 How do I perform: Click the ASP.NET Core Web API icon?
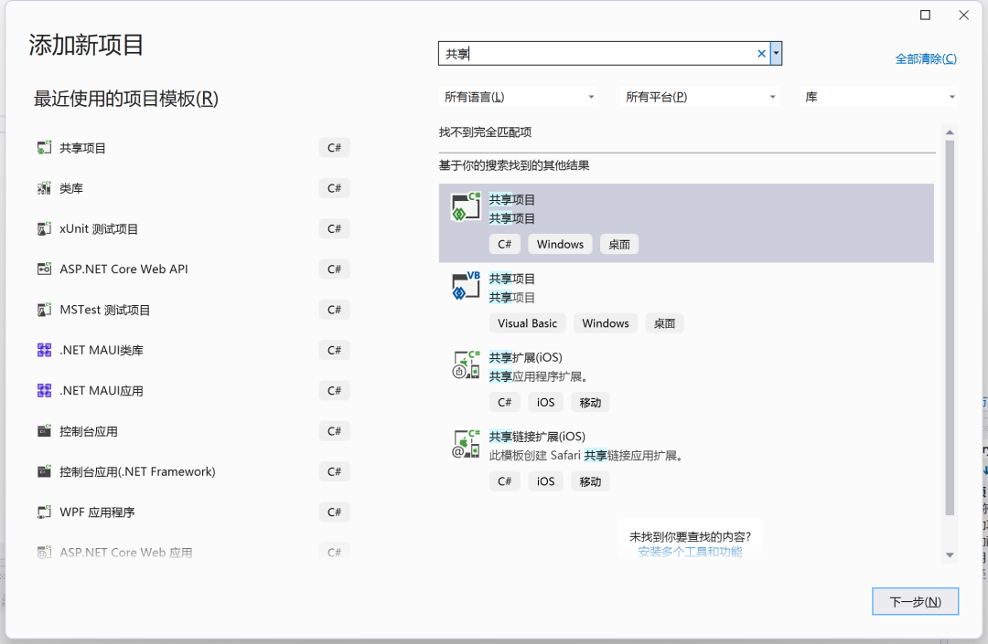point(44,269)
